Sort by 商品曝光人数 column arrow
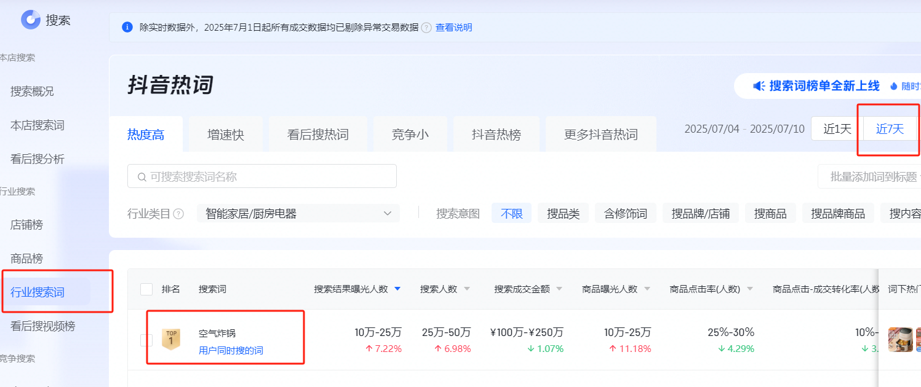This screenshot has height=387, width=921. tap(647, 289)
